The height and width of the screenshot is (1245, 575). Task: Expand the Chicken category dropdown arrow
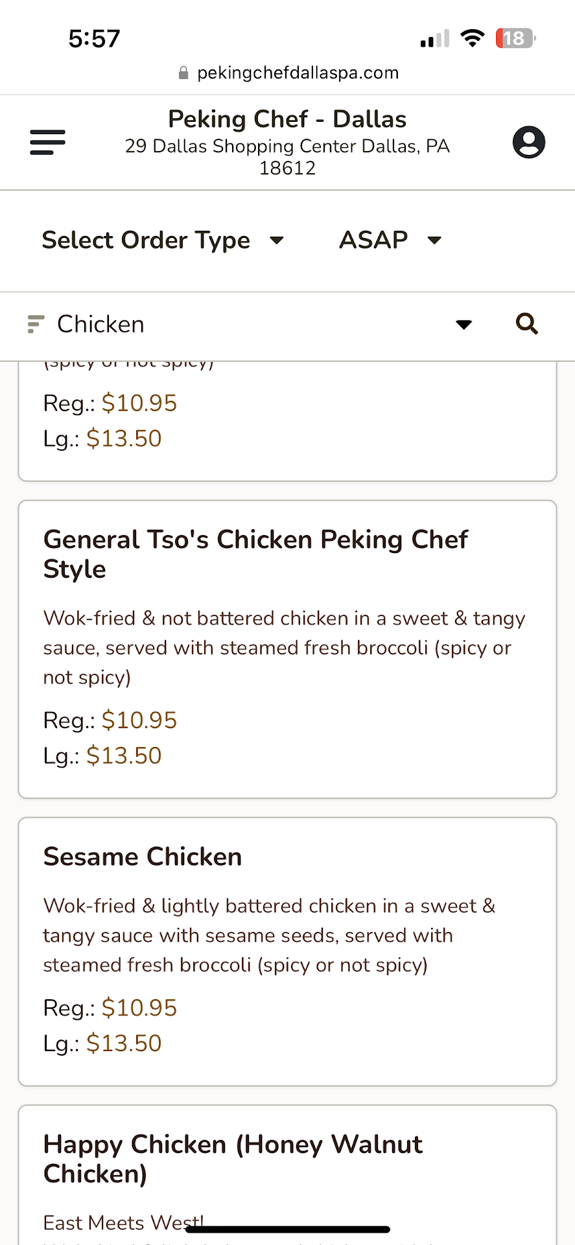(x=464, y=324)
